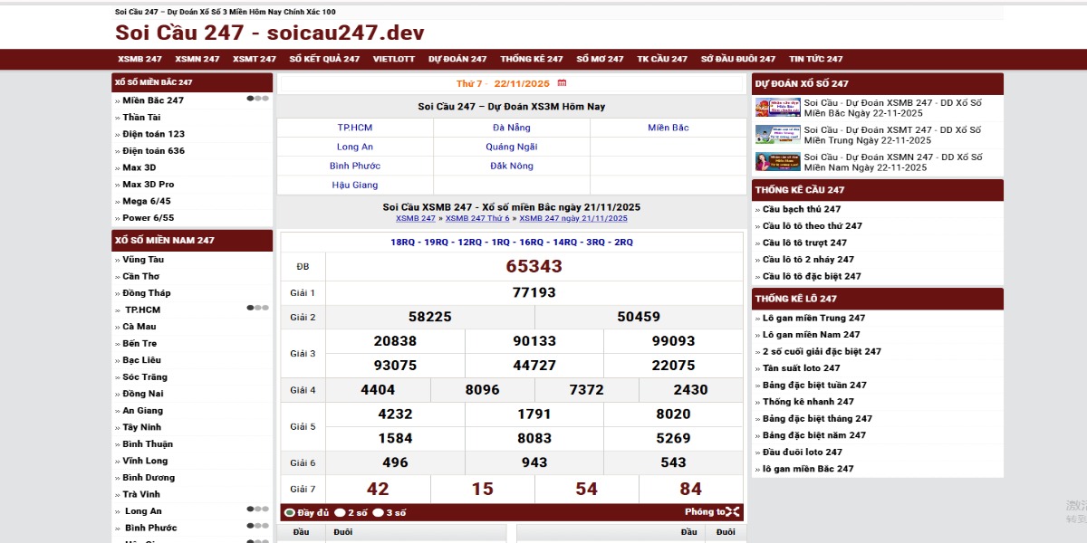Screen dimensions: 1087x543
Task: Go to SỐ ĐẦU ĐUÔI 247 in navigation
Action: 737,59
